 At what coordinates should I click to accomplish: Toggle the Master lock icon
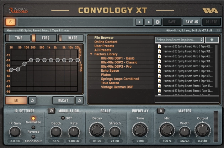point(161,111)
